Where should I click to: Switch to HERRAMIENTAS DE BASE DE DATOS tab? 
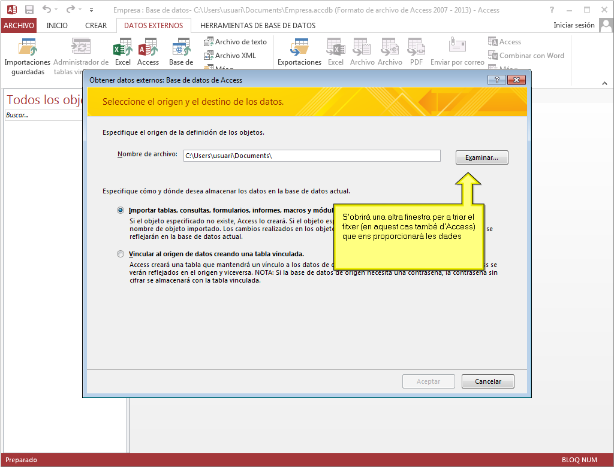258,25
